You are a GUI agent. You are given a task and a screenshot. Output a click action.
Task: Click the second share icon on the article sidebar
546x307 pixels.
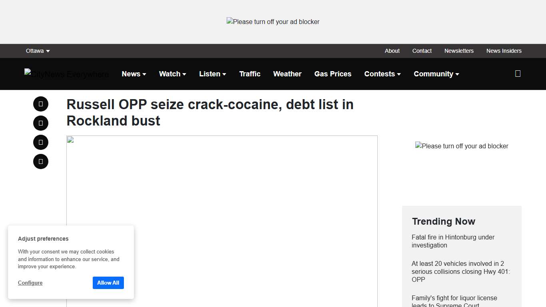coord(40,123)
